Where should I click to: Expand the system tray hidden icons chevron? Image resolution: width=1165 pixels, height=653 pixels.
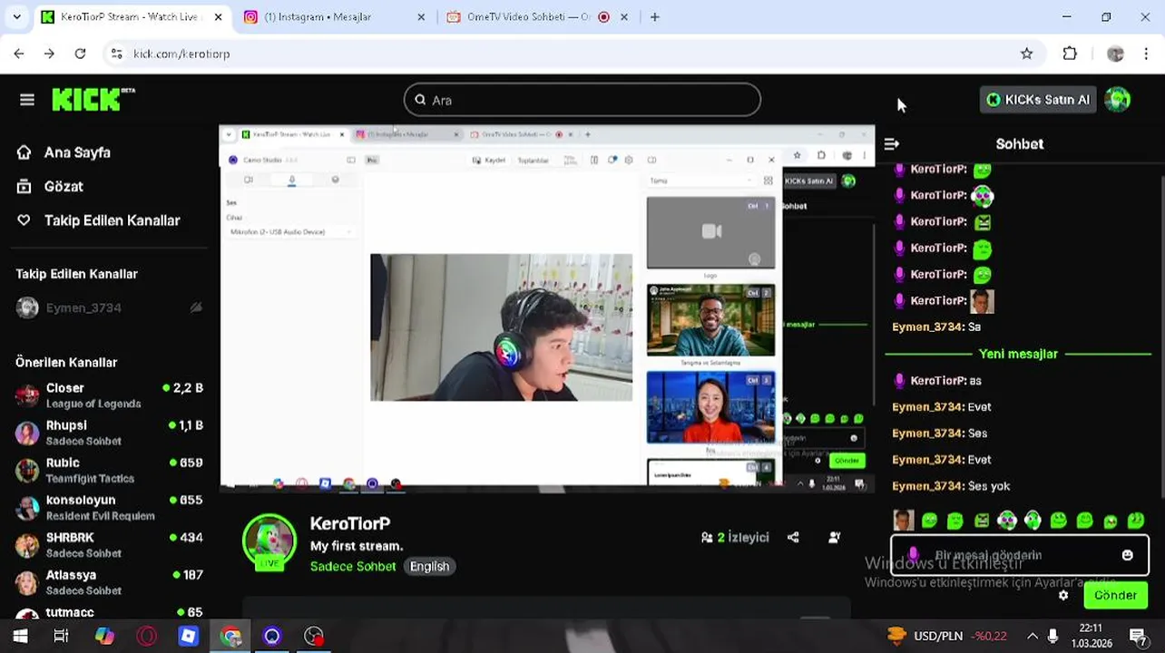coord(1032,636)
